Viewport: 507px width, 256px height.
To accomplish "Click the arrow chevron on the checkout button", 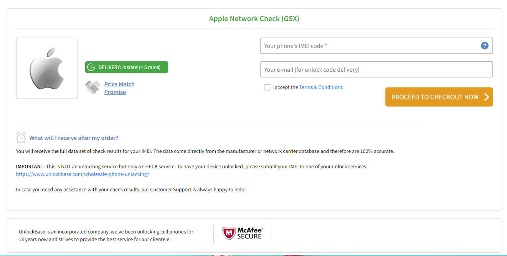I will (486, 97).
